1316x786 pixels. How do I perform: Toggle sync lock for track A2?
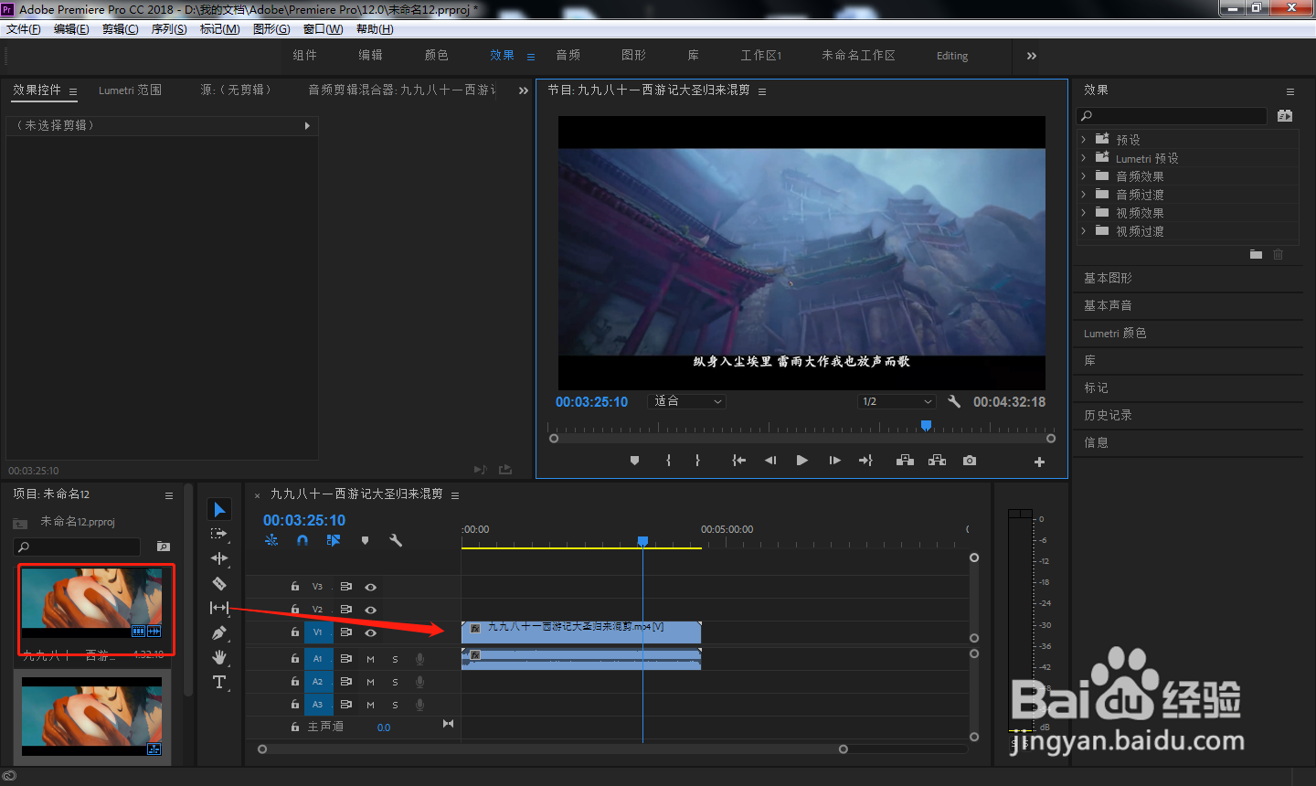point(346,682)
